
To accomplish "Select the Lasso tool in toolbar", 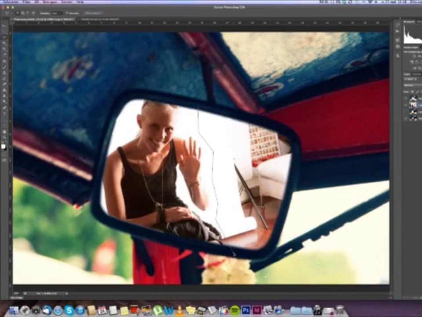I will pyautogui.click(x=4, y=37).
